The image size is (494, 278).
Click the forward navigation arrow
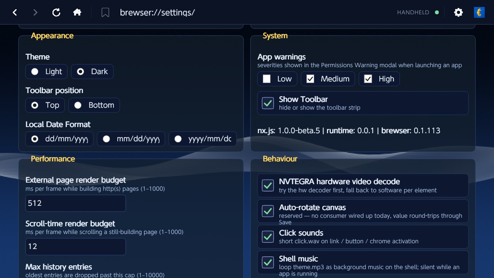[x=36, y=12]
